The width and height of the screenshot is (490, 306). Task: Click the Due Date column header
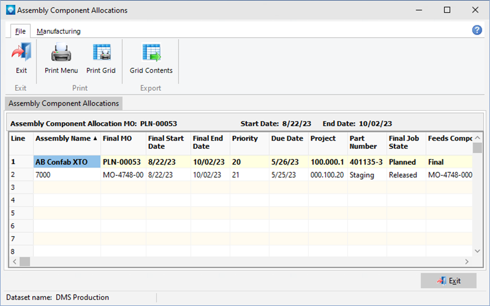pos(289,143)
